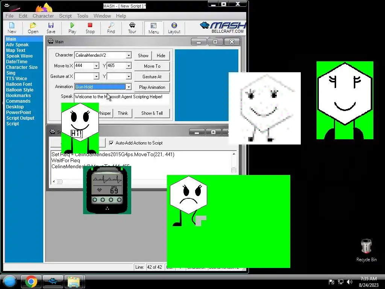Click the Action Center flag icon
Viewport: 385px width, 289px height.
pos(332,282)
